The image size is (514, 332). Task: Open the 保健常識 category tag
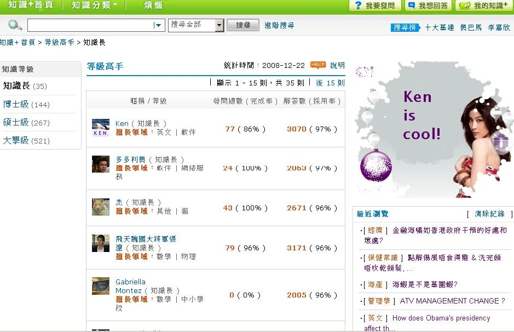pos(383,257)
